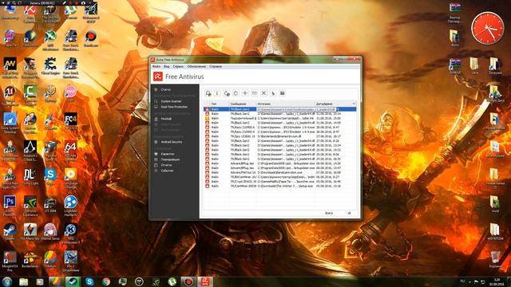Open the Вид menu in Avira
The image size is (511, 287).
point(167,66)
